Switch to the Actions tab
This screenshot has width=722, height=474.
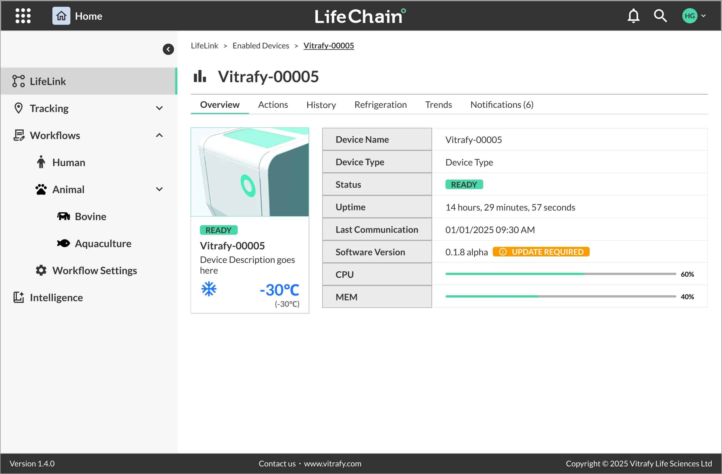[273, 105]
